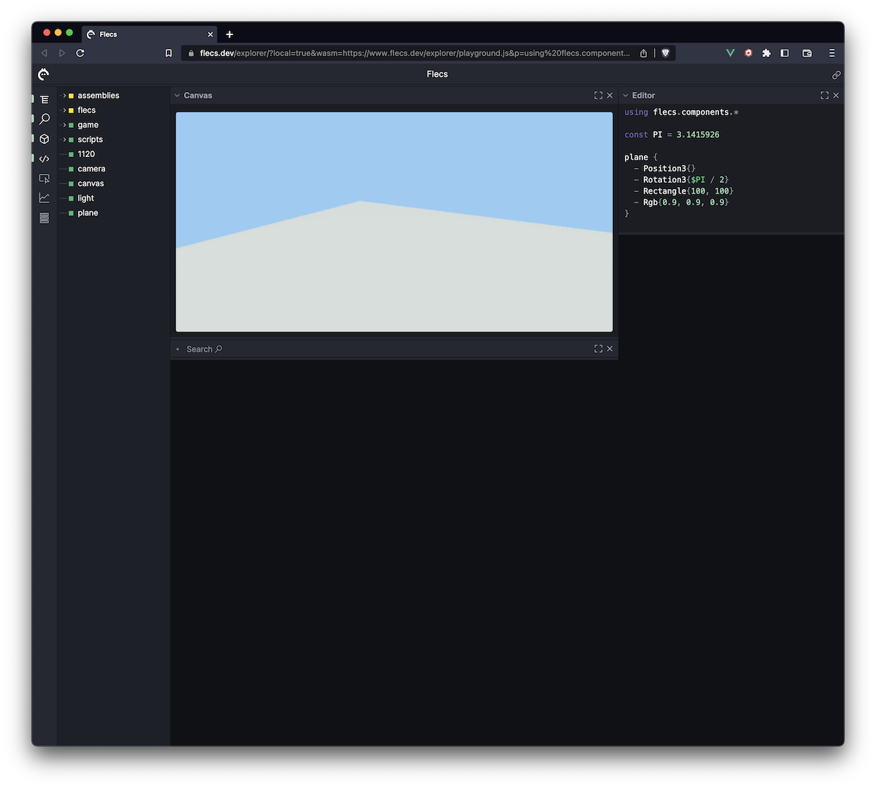876x788 pixels.
Task: Click the Flecs logo icon
Action: 44,74
